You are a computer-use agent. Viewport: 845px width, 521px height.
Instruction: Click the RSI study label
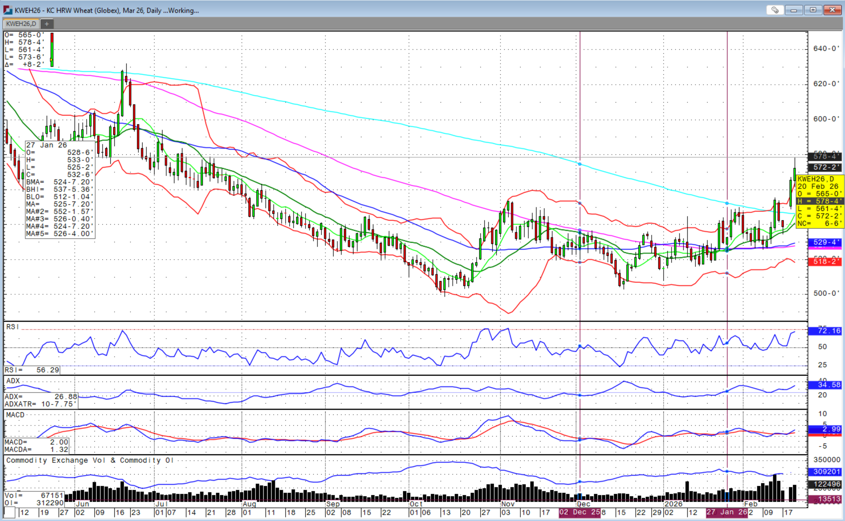[13, 327]
